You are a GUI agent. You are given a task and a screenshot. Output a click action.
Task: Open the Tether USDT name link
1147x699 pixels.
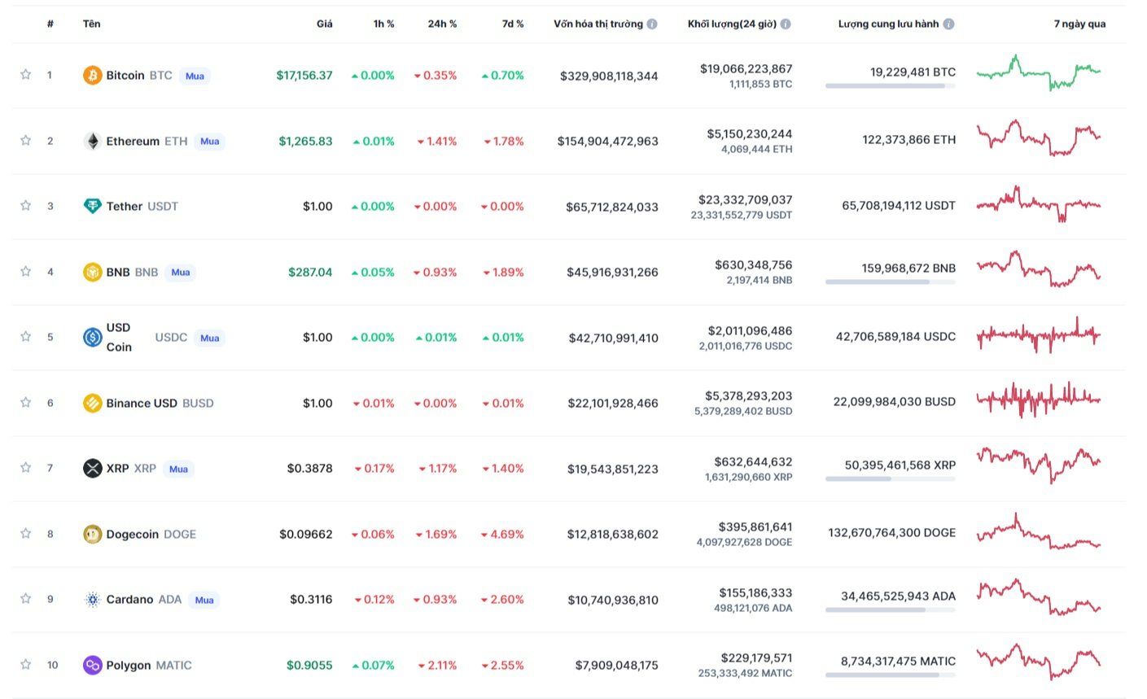(x=142, y=207)
